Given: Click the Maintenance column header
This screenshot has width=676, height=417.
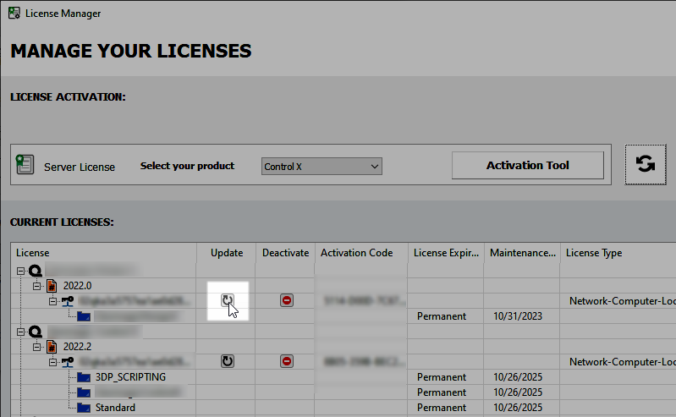Looking at the screenshot, I should point(523,253).
